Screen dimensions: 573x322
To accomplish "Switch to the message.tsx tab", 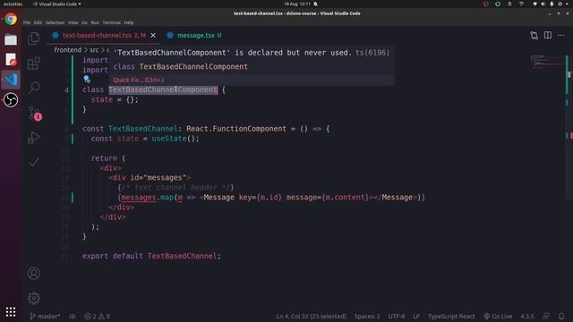I will [x=195, y=35].
